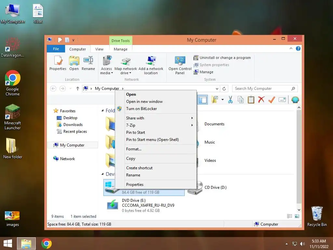Go up one level arrow

78,89
